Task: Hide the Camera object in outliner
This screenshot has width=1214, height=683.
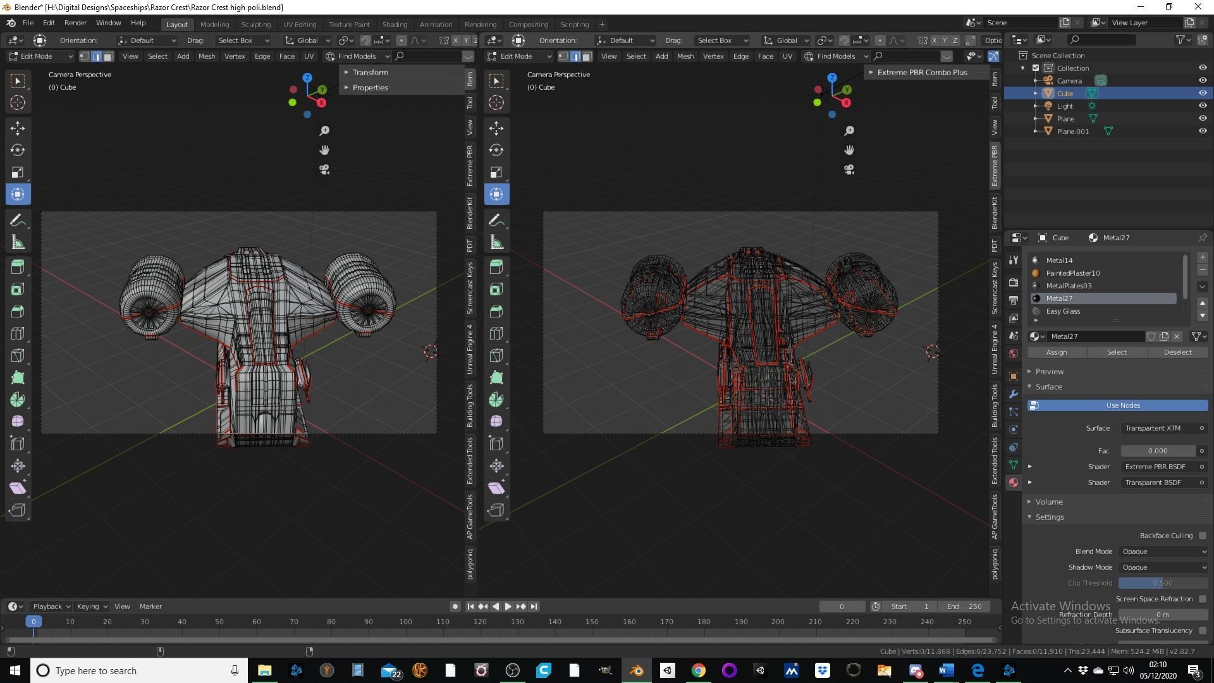Action: tap(1203, 80)
